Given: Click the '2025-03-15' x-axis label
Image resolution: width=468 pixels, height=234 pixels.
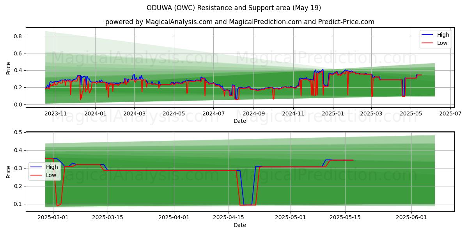Looking at the screenshot, I should click(108, 217).
